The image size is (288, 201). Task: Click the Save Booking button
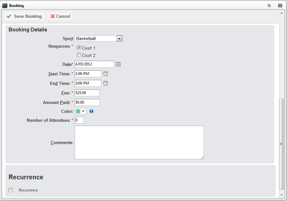tap(25, 16)
